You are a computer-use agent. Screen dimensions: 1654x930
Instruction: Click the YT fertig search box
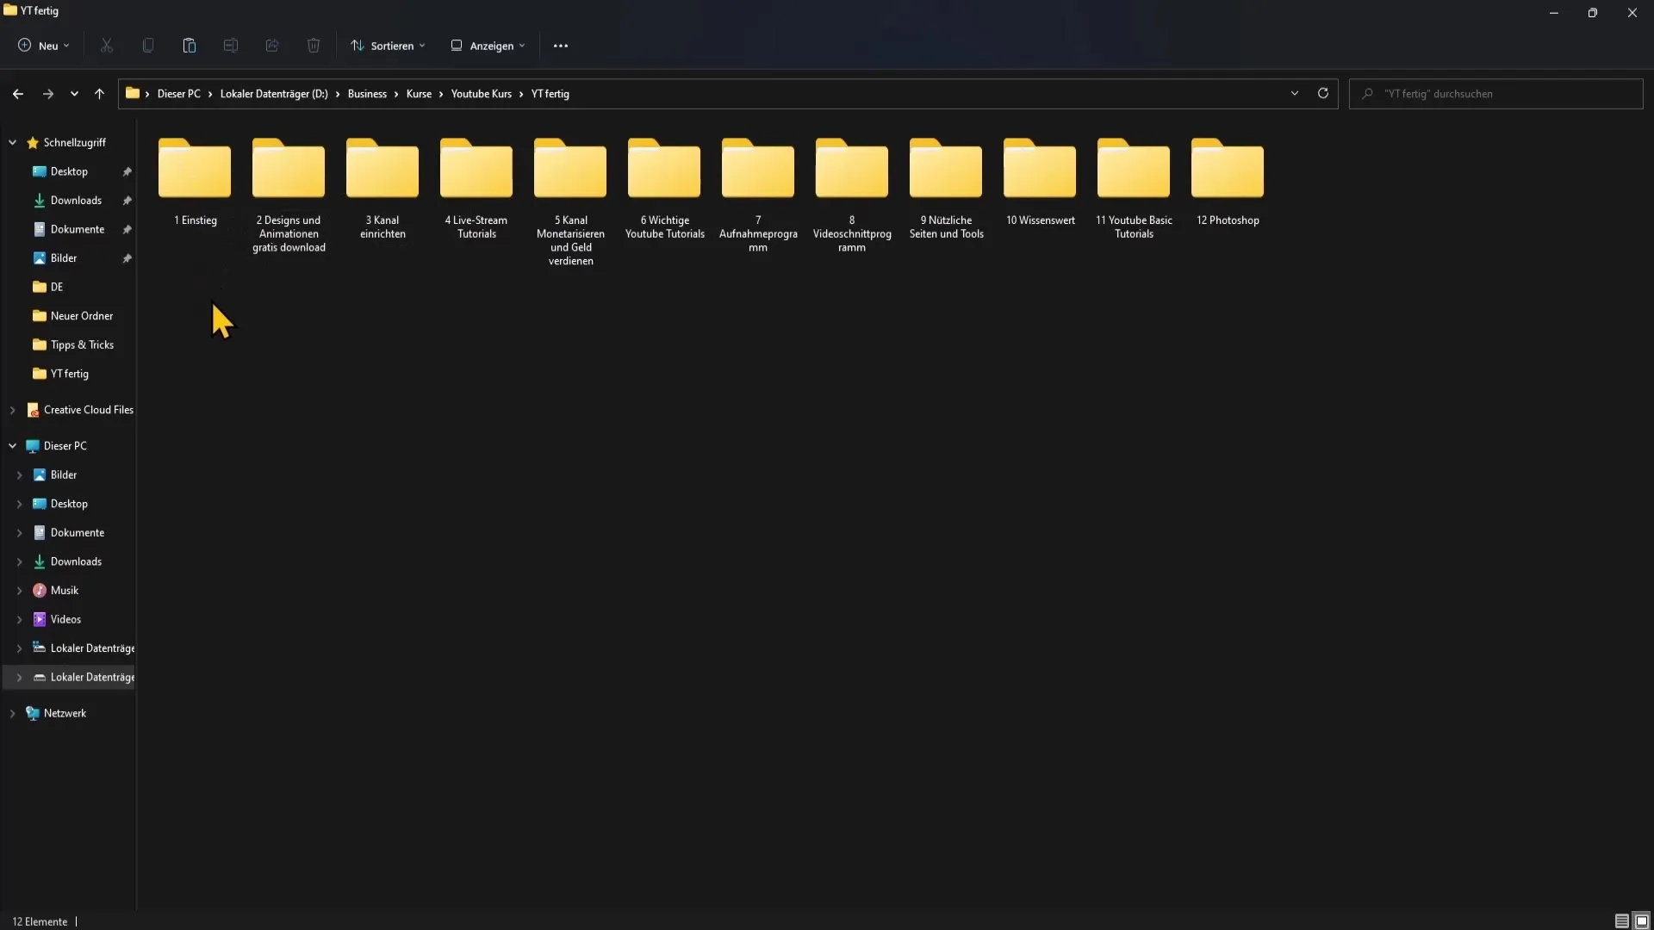1495,94
